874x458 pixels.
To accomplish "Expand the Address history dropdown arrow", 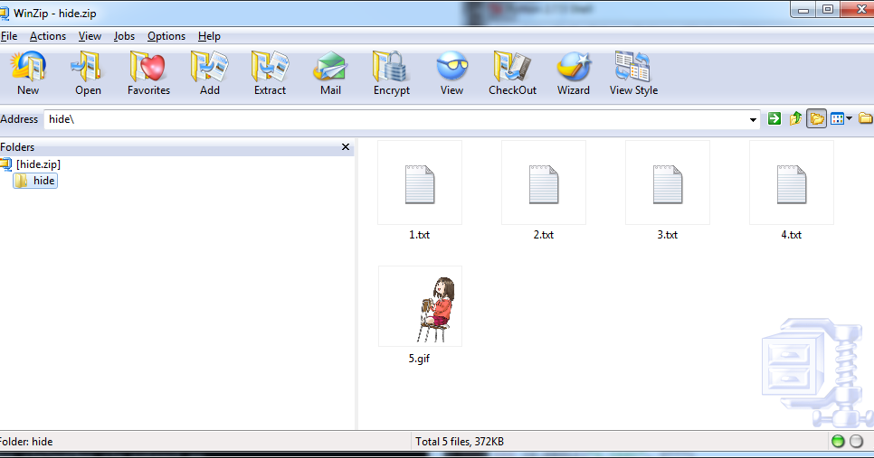I will [753, 119].
